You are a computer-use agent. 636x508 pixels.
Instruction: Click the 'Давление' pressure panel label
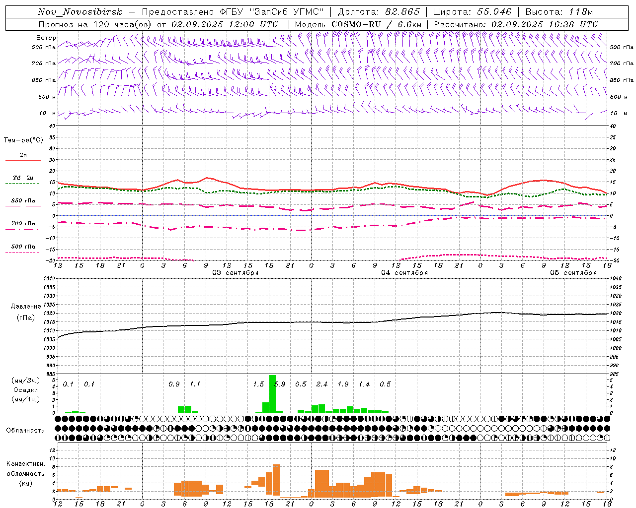pyautogui.click(x=26, y=307)
